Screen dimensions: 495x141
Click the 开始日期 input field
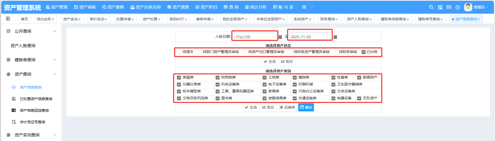[255, 37]
